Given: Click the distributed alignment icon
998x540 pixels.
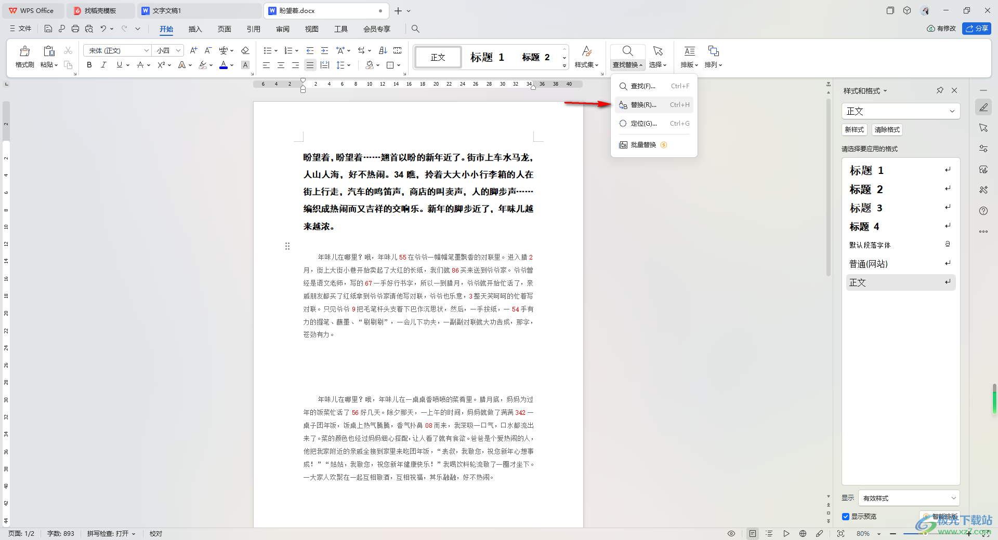Looking at the screenshot, I should coord(325,65).
